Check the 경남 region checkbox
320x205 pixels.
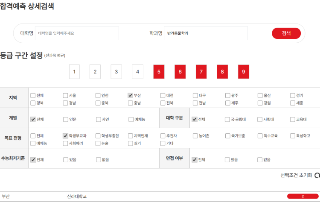click(x=65, y=103)
